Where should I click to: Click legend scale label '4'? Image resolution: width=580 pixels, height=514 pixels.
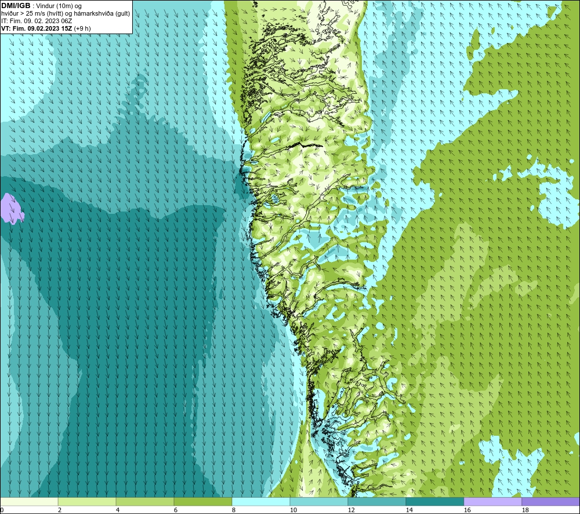click(x=118, y=510)
